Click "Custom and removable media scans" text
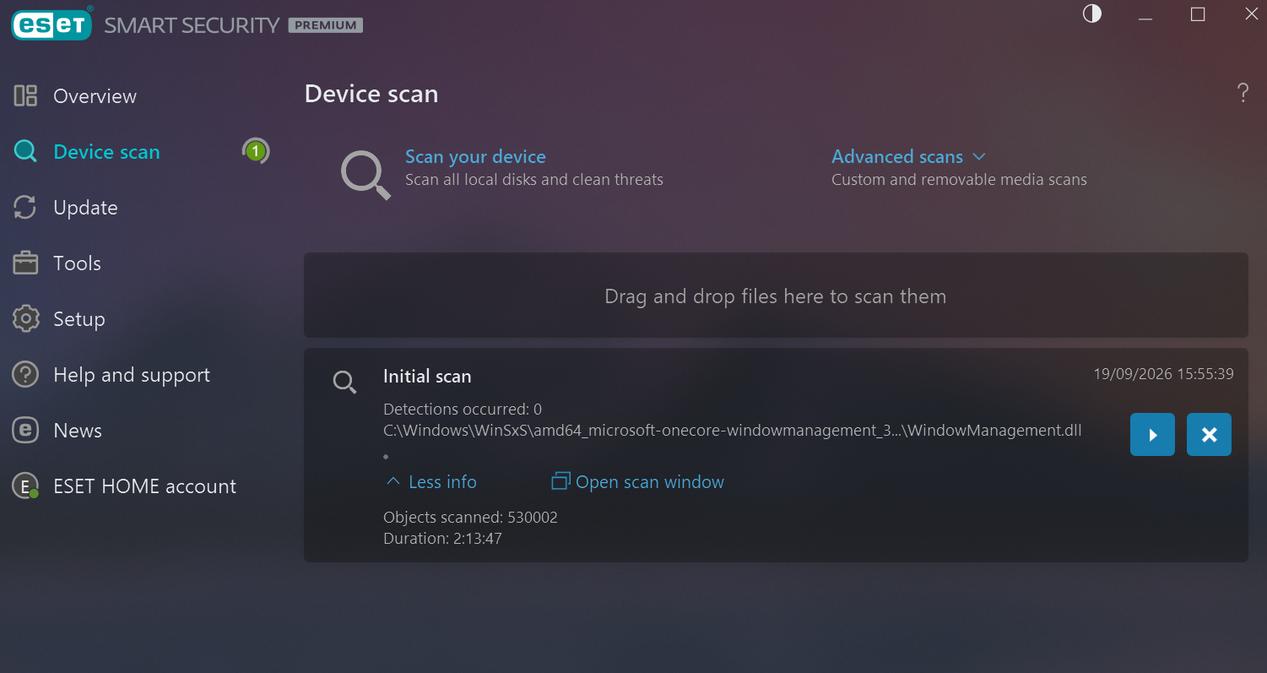The height and width of the screenshot is (673, 1267). pos(959,180)
